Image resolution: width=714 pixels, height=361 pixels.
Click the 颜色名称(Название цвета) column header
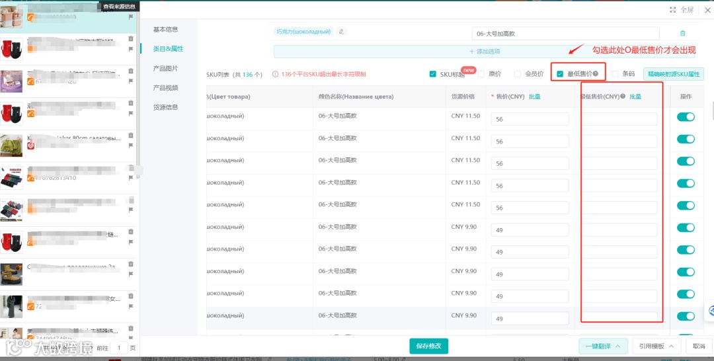pyautogui.click(x=356, y=97)
